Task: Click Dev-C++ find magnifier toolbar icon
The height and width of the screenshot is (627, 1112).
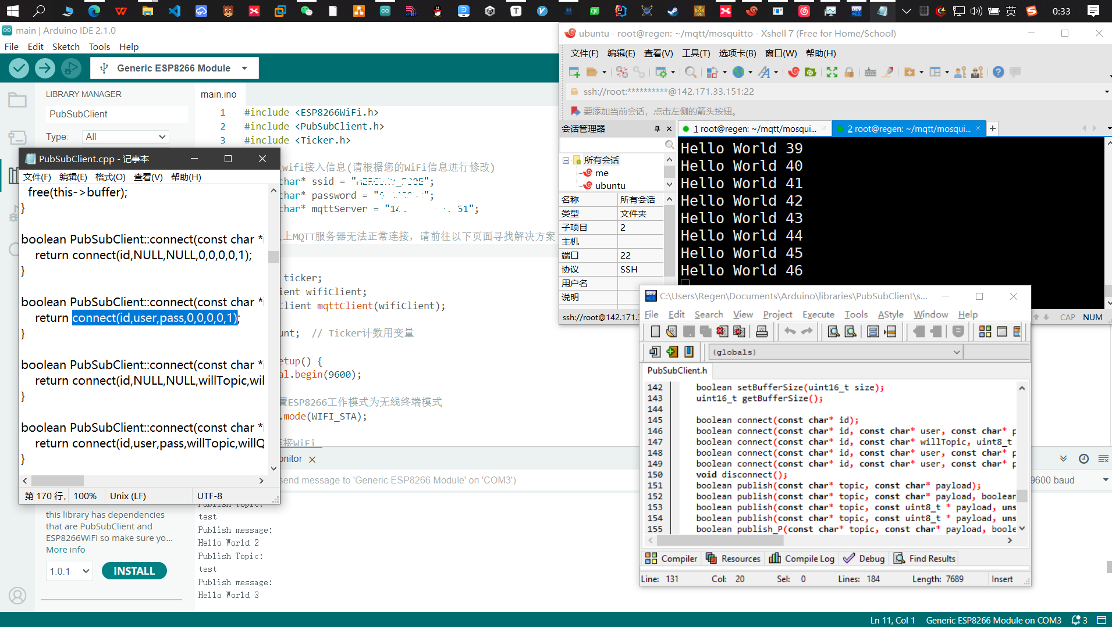Action: pos(833,332)
